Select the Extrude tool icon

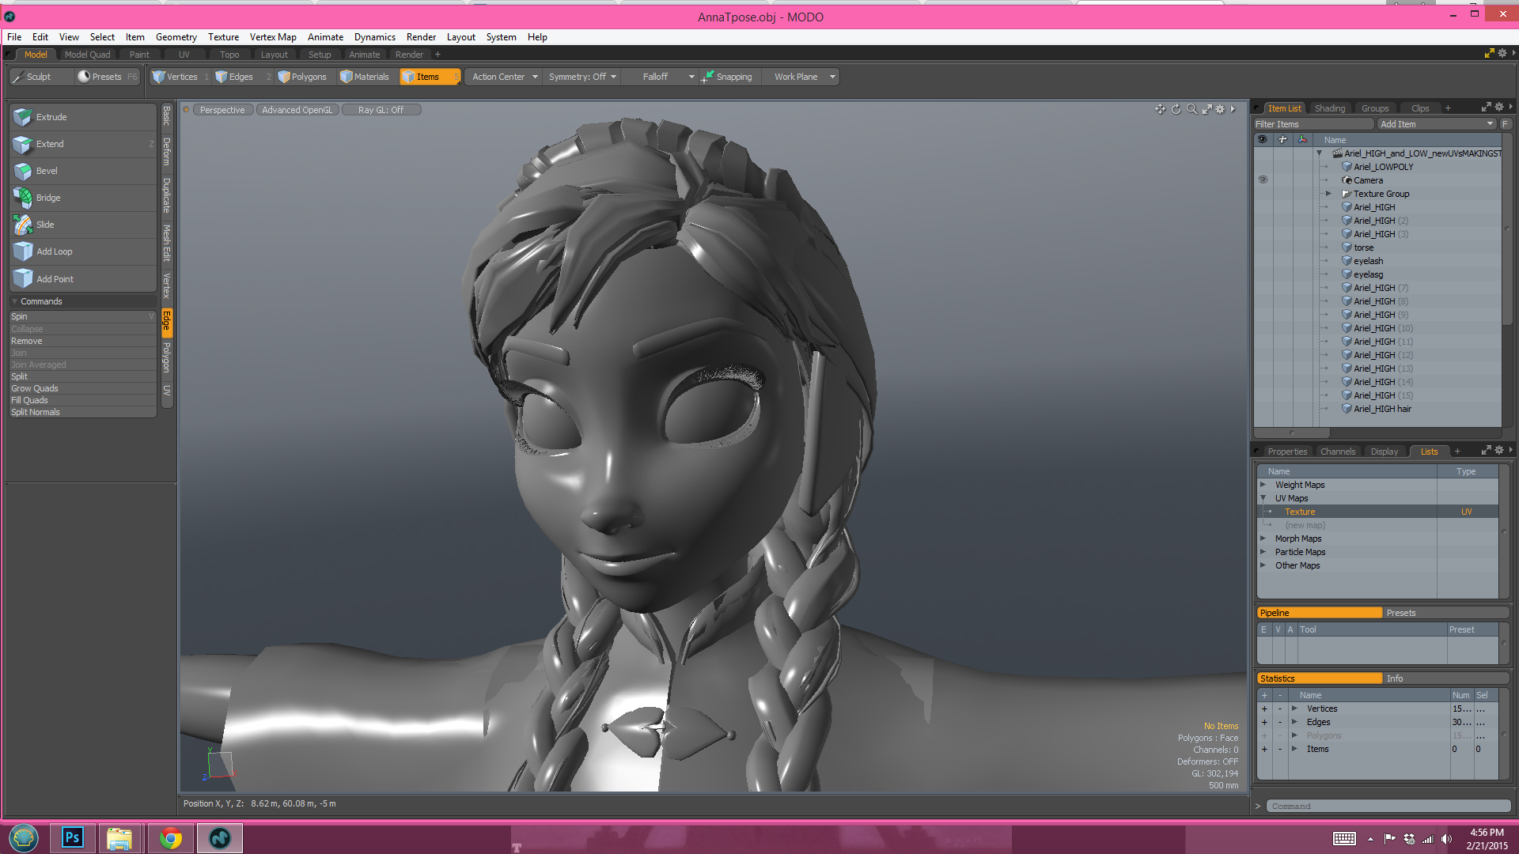tap(23, 117)
